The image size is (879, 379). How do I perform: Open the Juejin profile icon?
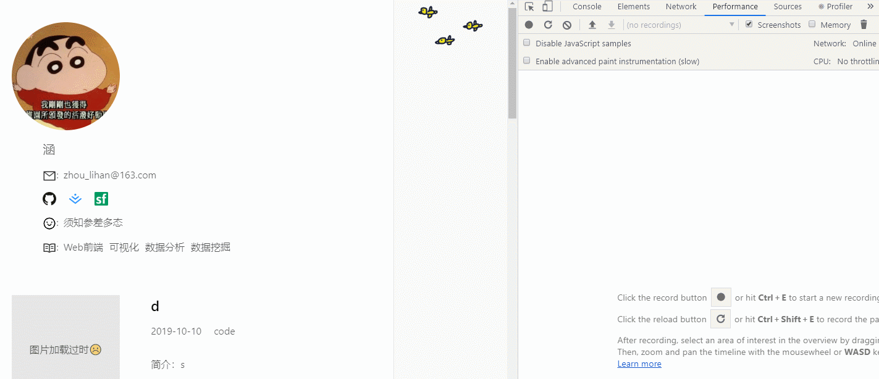point(75,199)
